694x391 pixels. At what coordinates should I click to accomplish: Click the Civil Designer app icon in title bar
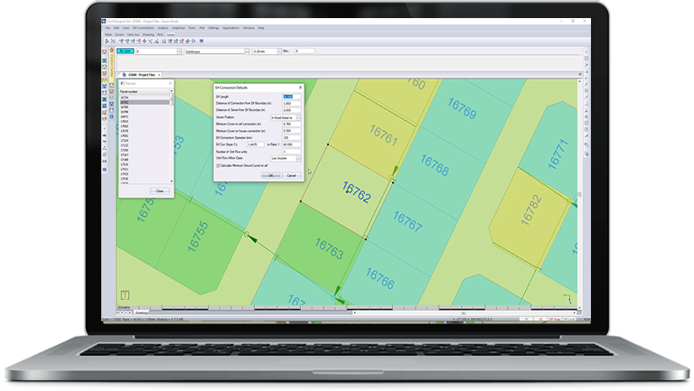tap(104, 21)
